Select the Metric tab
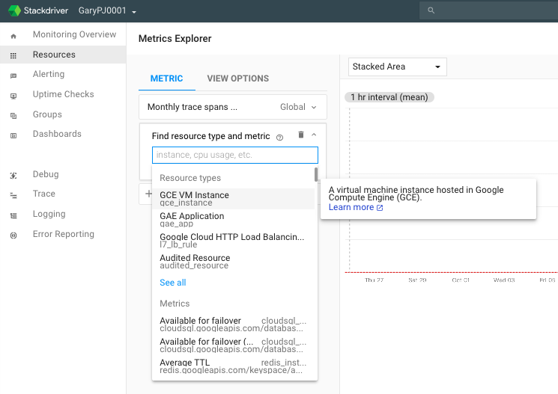Image resolution: width=558 pixels, height=394 pixels. coord(166,79)
